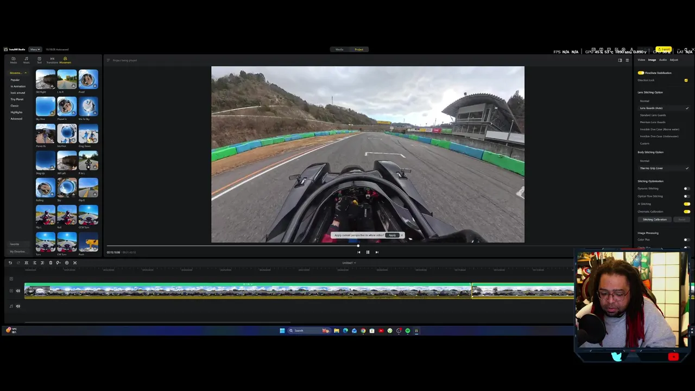Select the Classic category

click(15, 106)
